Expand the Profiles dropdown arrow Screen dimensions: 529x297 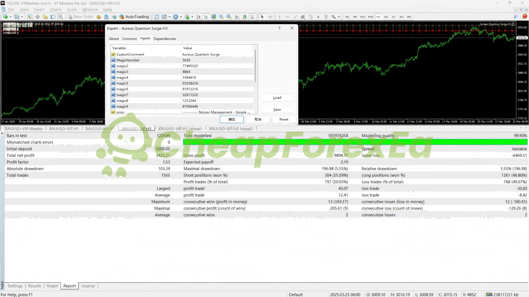(x=22, y=17)
